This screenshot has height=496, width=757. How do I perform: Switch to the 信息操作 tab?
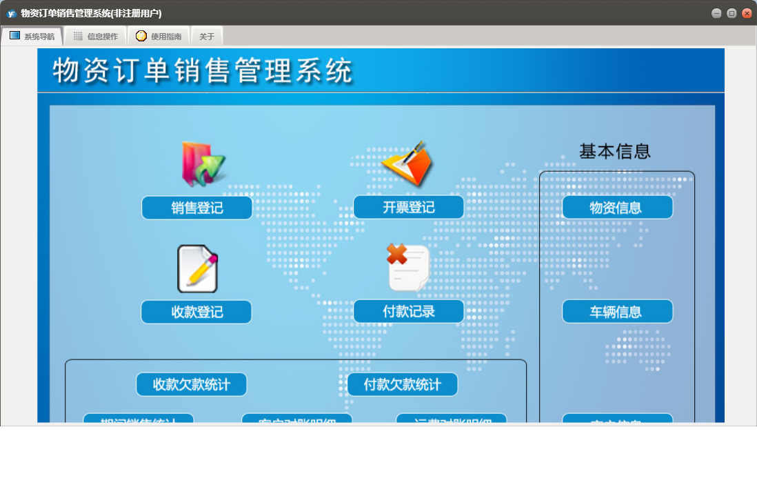(96, 37)
